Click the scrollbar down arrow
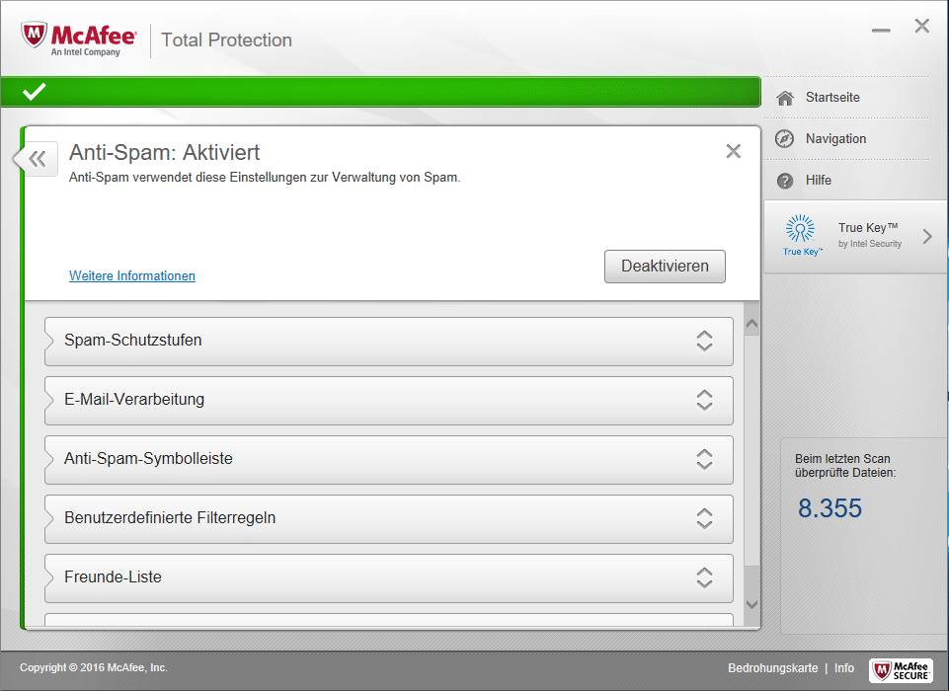The width and height of the screenshot is (949, 691). pyautogui.click(x=751, y=604)
